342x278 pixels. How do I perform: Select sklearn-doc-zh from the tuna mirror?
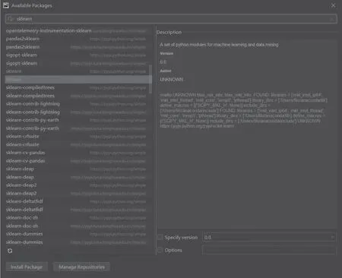point(78,226)
